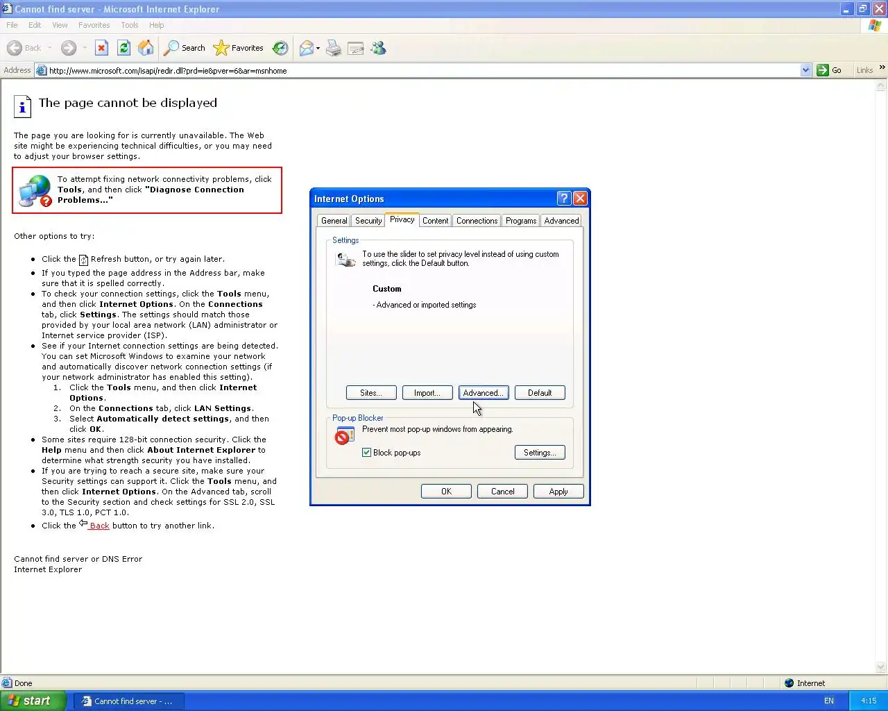Switch to the Programs tab
The image size is (888, 711).
pyautogui.click(x=521, y=221)
